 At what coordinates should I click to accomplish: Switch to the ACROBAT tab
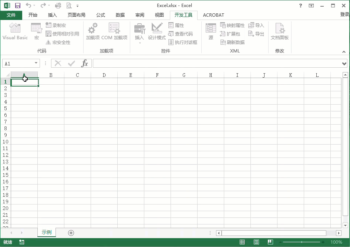click(213, 15)
